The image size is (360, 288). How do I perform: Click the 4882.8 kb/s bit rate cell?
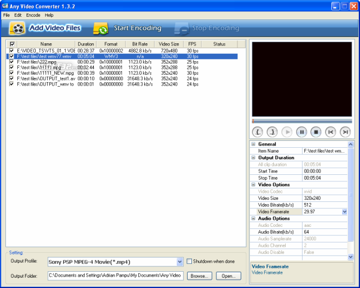(140, 51)
